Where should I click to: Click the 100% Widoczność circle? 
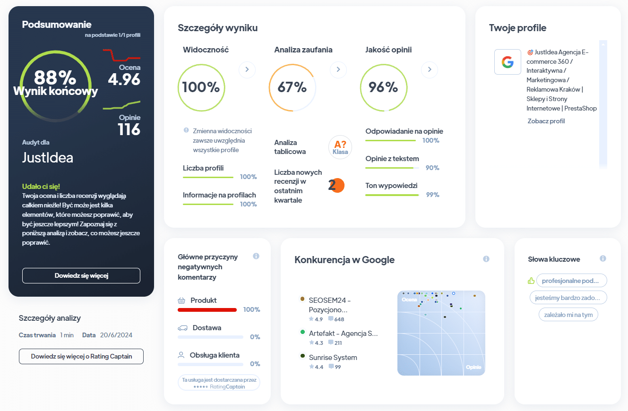(201, 87)
